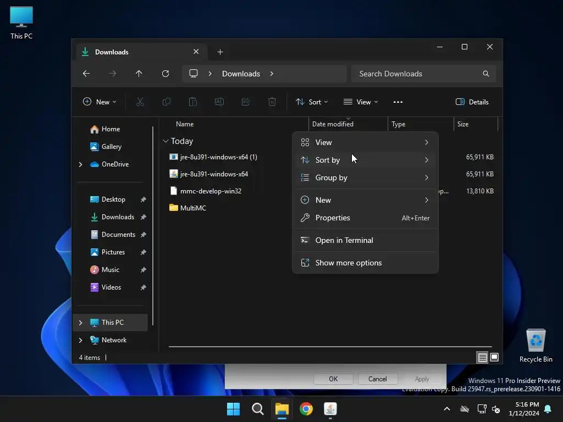Image resolution: width=563 pixels, height=422 pixels.
Task: Go up one folder level arrow
Action: (139, 74)
